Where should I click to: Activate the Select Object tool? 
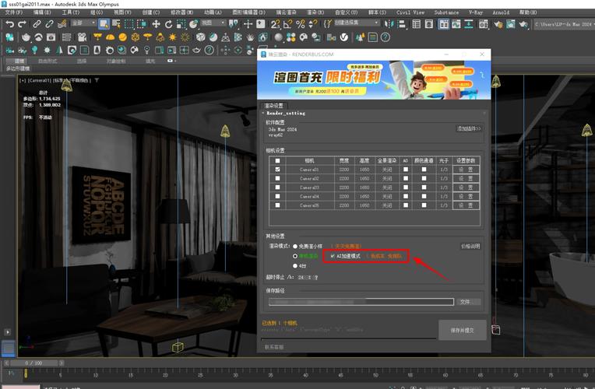click(x=104, y=24)
